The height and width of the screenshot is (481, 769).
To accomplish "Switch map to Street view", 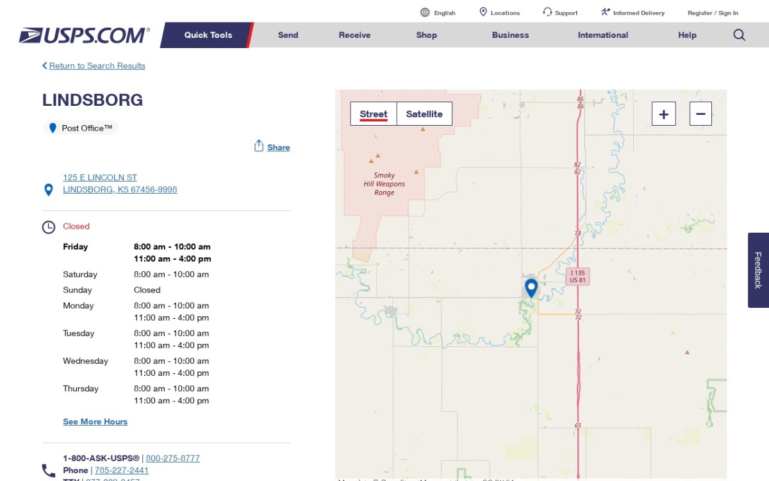I will [374, 114].
